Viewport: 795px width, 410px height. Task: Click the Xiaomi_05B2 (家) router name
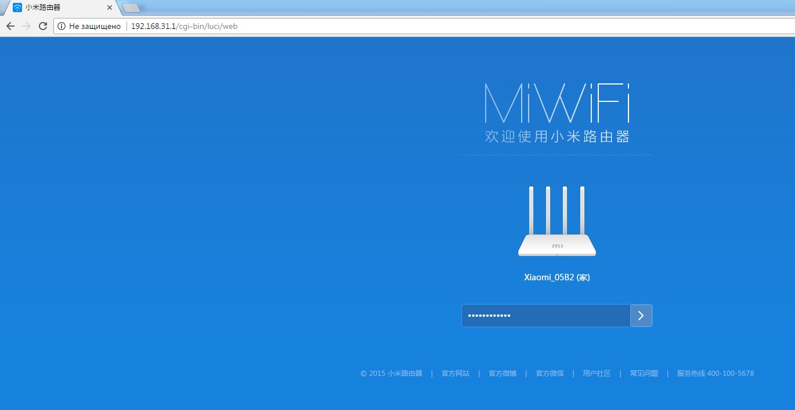point(557,277)
